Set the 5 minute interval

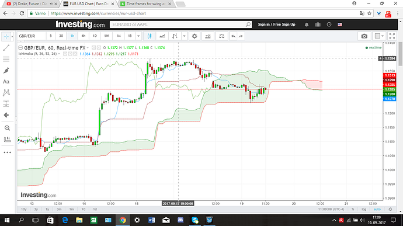(x=51, y=36)
